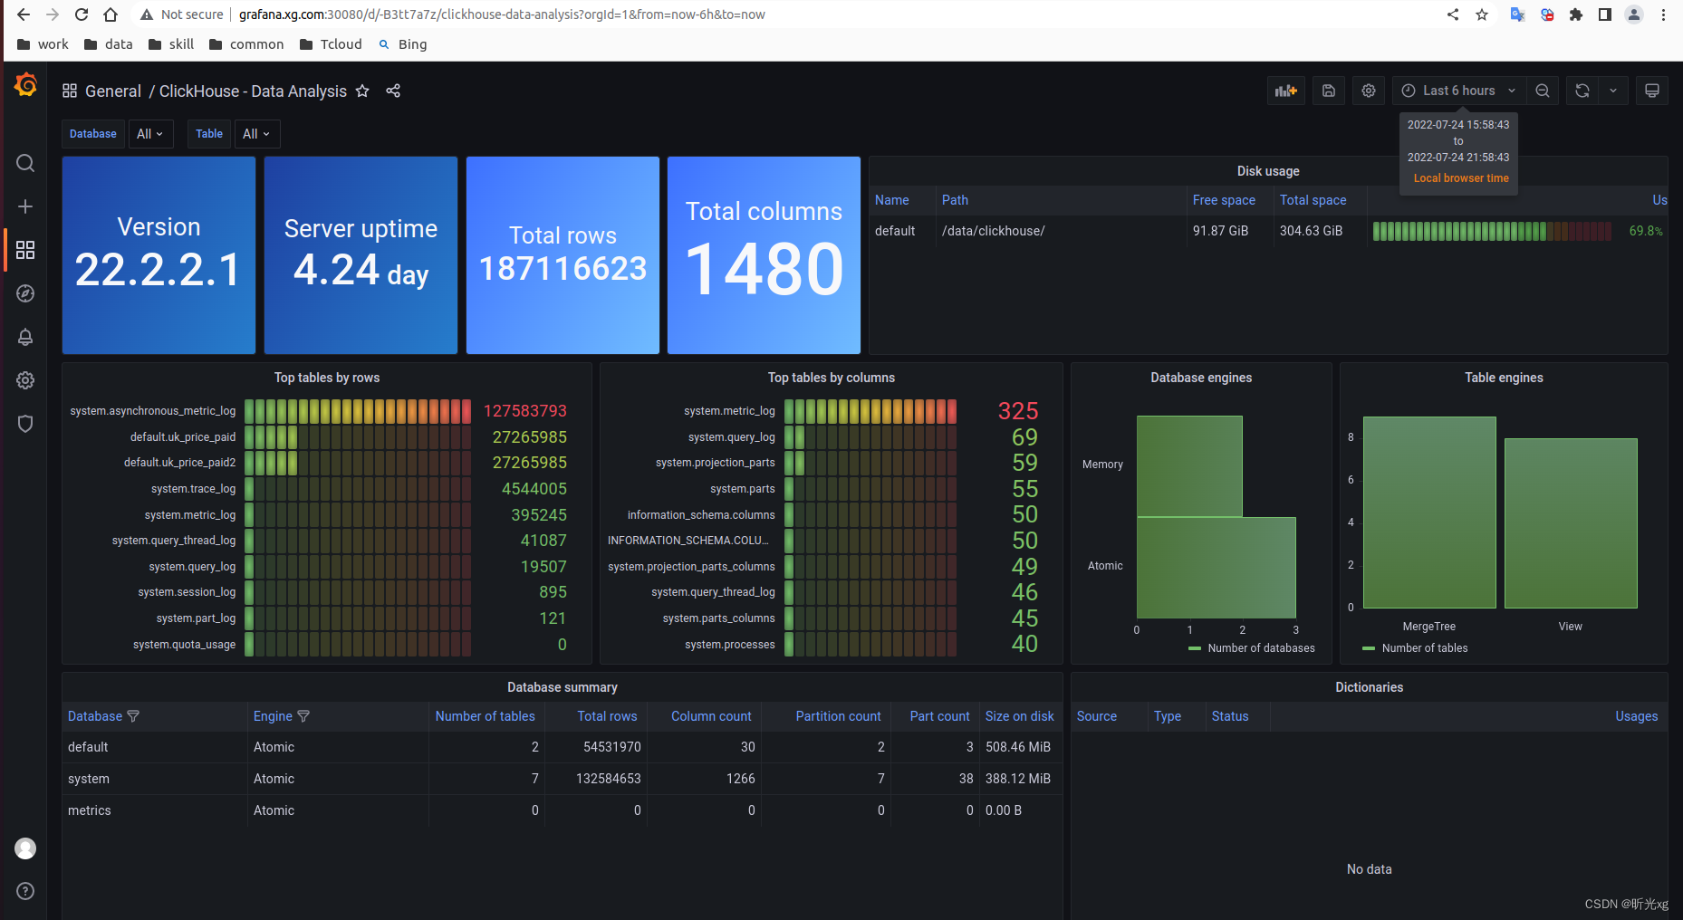Star the ClickHouse - Data Analysis dashboard
This screenshot has width=1683, height=920.
click(x=362, y=91)
